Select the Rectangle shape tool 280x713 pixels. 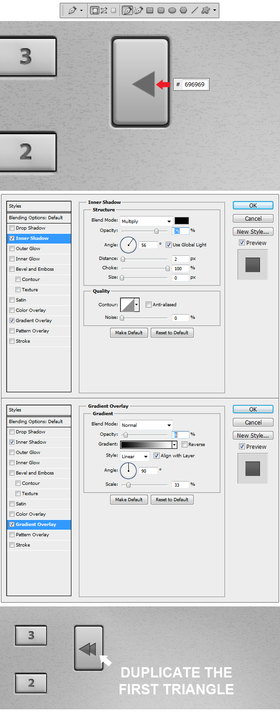(x=150, y=10)
